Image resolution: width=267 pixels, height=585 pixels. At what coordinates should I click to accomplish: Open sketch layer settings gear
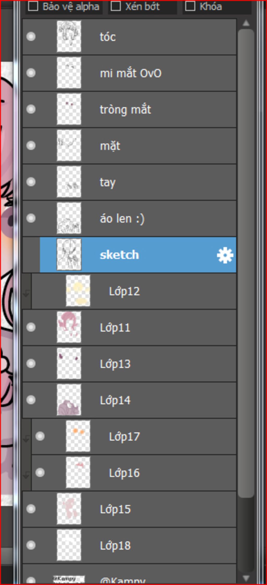[x=225, y=255]
